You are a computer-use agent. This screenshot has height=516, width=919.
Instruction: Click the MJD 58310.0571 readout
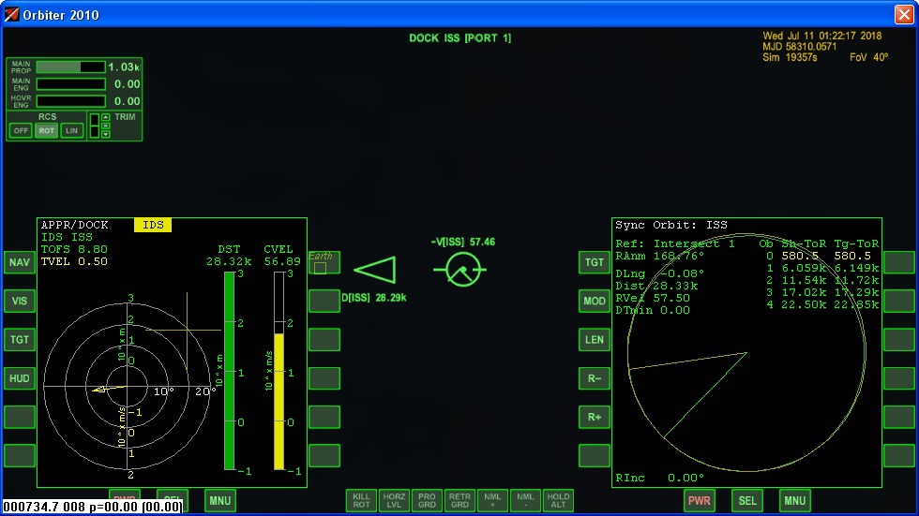tap(799, 47)
